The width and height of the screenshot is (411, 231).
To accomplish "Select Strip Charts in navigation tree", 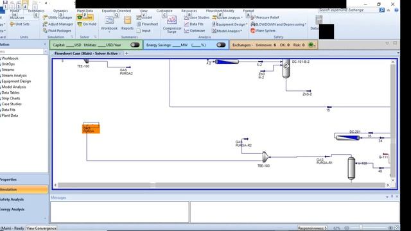I will click(11, 98).
